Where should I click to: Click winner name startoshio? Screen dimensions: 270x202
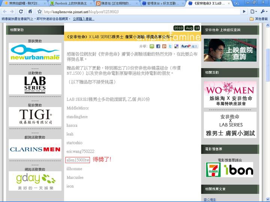tap(74, 143)
